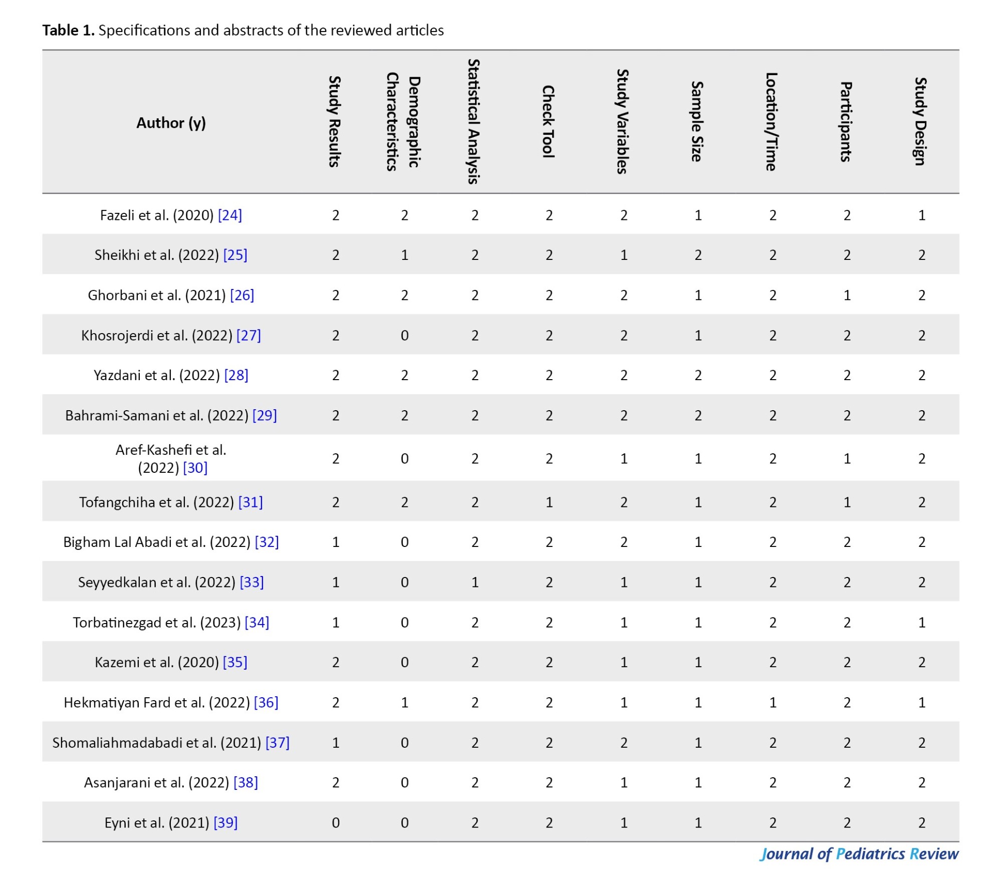Click Hekmatiyan Fard row Location/Time value 1
This screenshot has width=1002, height=882.
click(773, 703)
